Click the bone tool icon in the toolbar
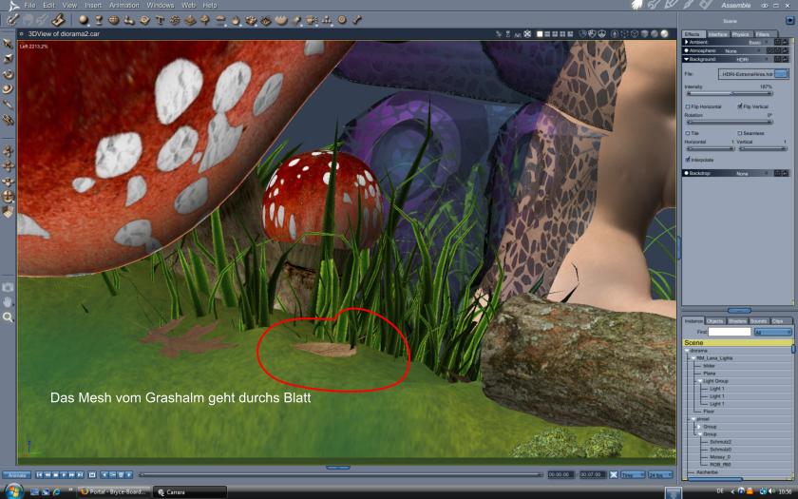 (357, 20)
